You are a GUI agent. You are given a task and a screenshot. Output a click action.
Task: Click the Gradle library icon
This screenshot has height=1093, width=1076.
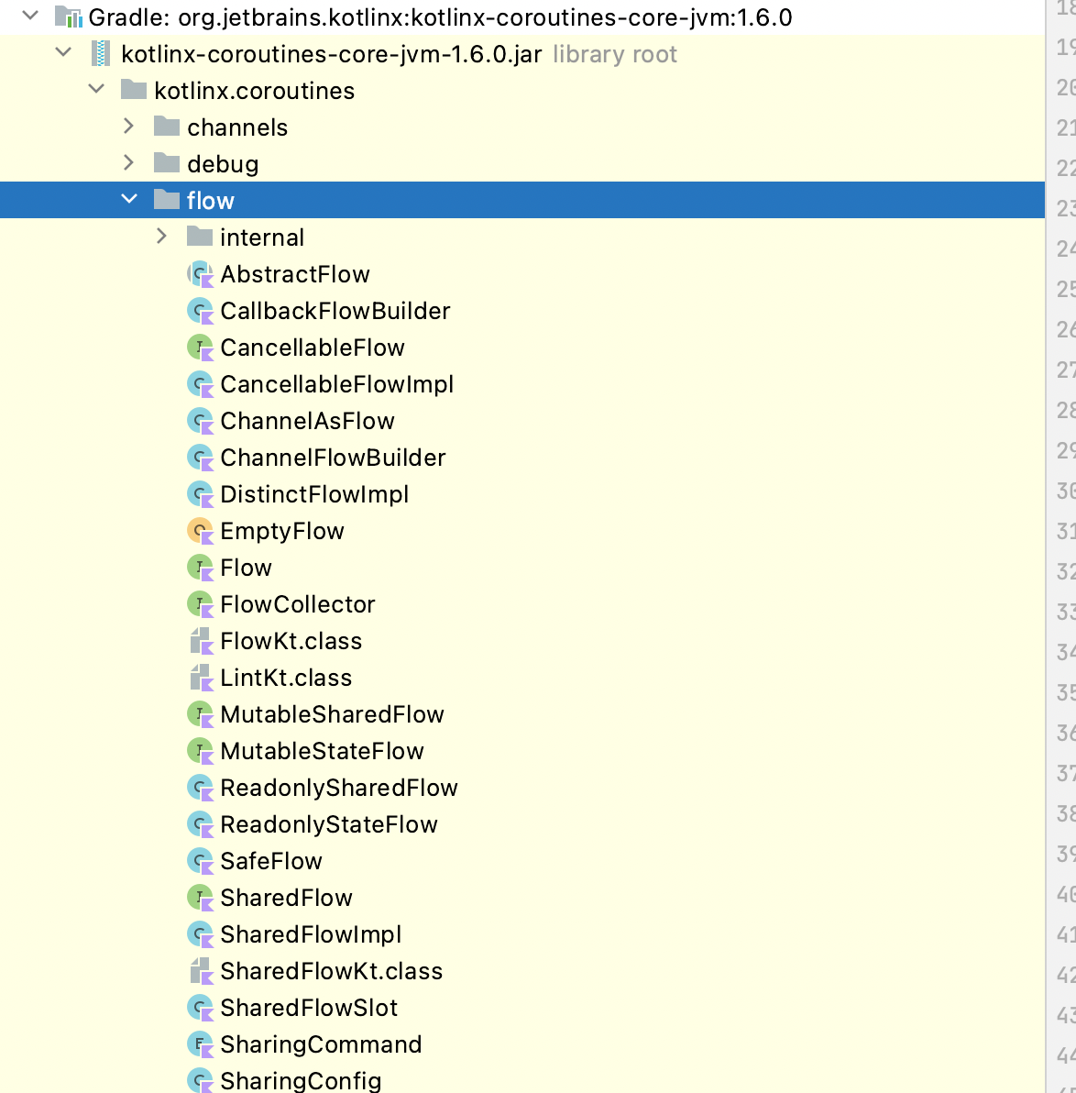[x=69, y=17]
